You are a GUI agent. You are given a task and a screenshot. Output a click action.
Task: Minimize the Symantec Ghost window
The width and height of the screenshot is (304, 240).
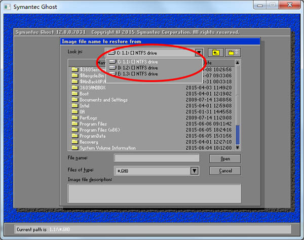260,5
